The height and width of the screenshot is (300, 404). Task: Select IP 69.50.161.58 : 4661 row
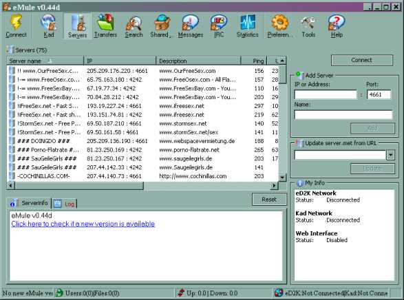[x=143, y=132]
